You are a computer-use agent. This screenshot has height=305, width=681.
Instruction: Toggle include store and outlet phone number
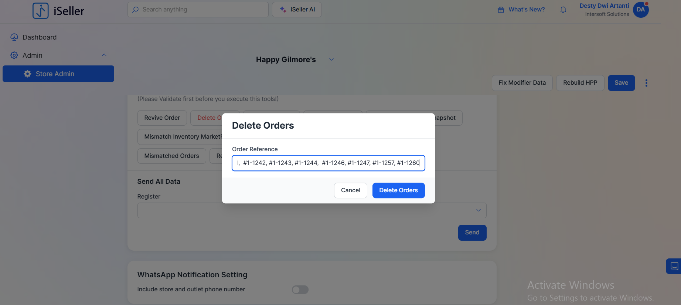pyautogui.click(x=300, y=289)
